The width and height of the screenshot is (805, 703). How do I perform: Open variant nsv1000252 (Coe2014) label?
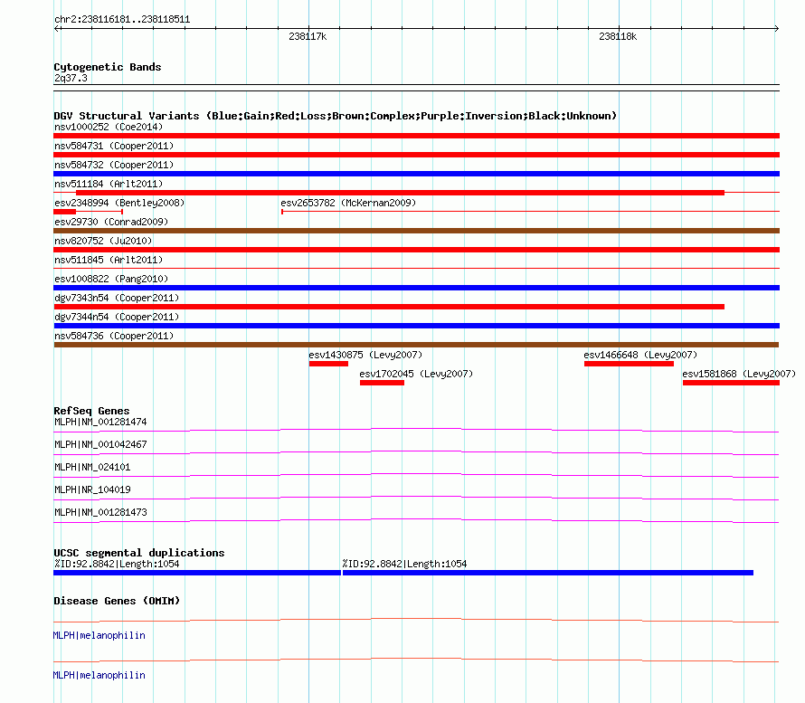click(109, 127)
